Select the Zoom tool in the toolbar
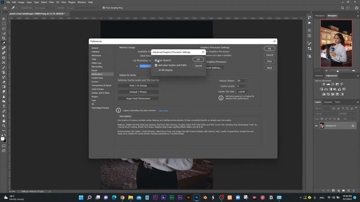The width and height of the screenshot is (360, 202). pos(4,126)
